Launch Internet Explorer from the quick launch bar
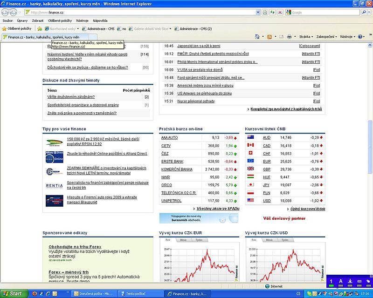The image size is (373, 298). point(48,293)
